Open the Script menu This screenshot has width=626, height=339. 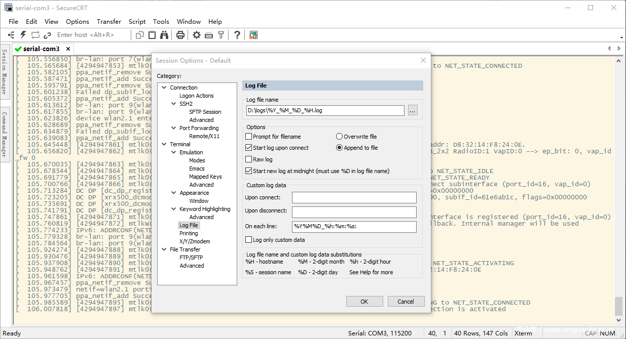(137, 22)
